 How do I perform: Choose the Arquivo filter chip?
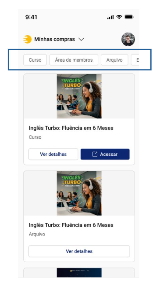tap(114, 60)
